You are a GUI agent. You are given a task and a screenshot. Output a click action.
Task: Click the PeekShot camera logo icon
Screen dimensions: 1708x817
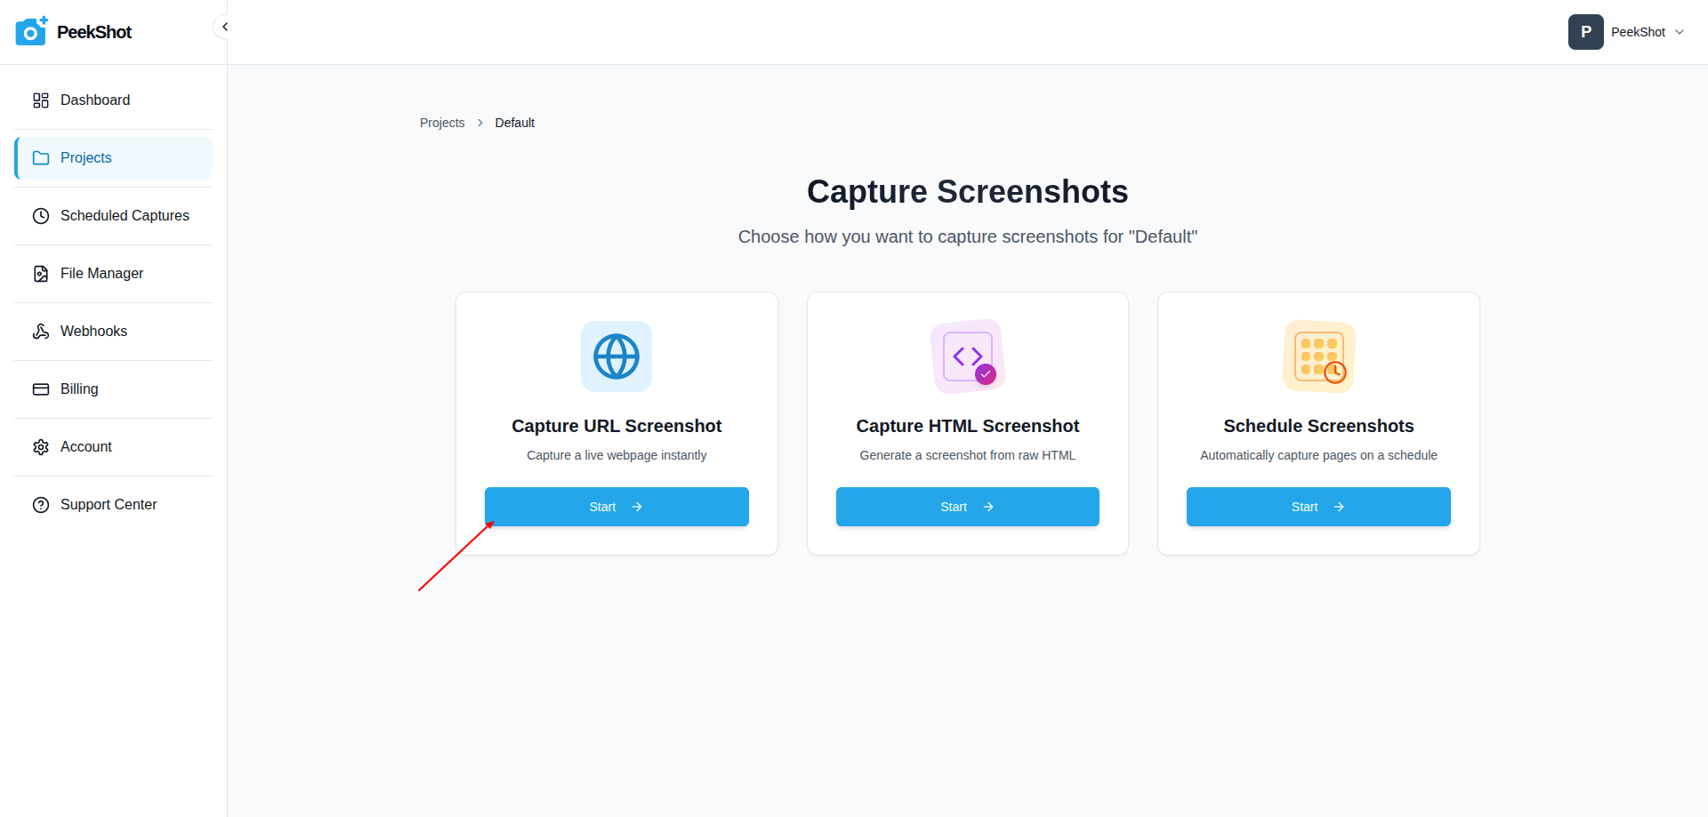coord(31,31)
